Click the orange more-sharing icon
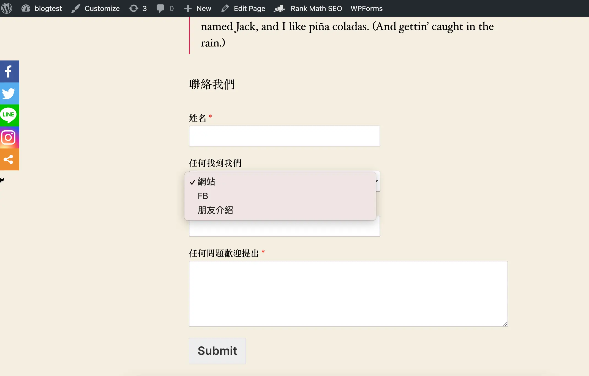 click(9, 159)
